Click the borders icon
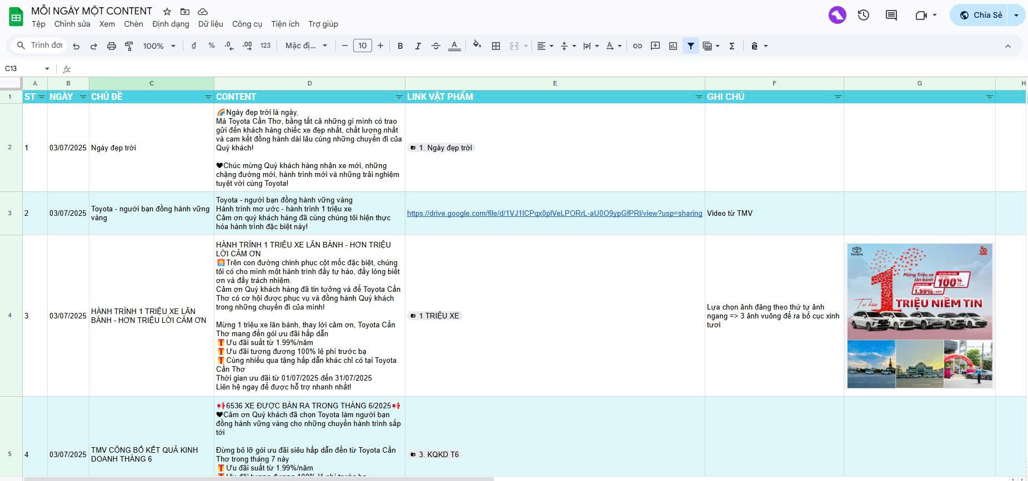 (x=496, y=46)
